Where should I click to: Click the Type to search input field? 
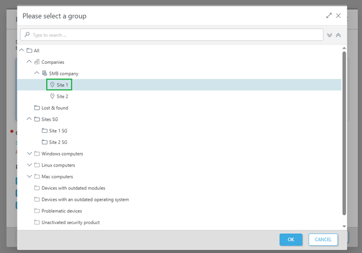pos(174,35)
